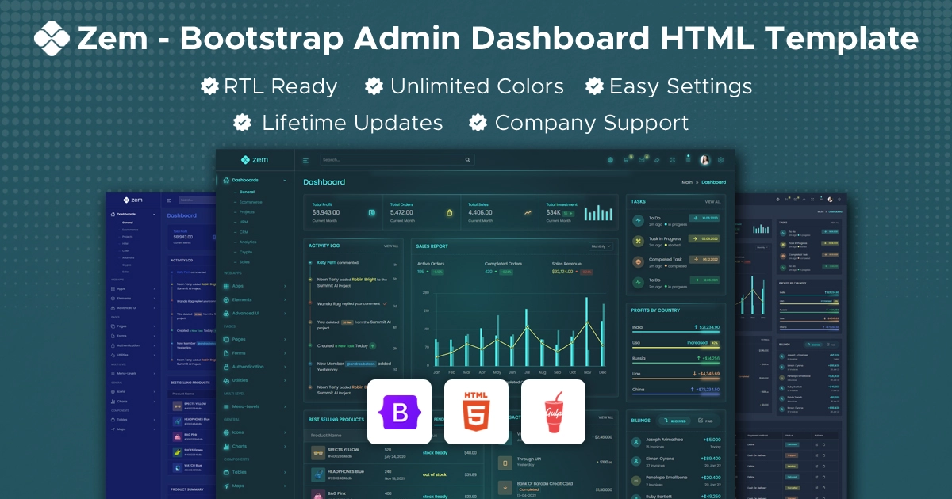Toggle the sidebar hamburger icon in center dashboard
952x499 pixels.
[306, 160]
